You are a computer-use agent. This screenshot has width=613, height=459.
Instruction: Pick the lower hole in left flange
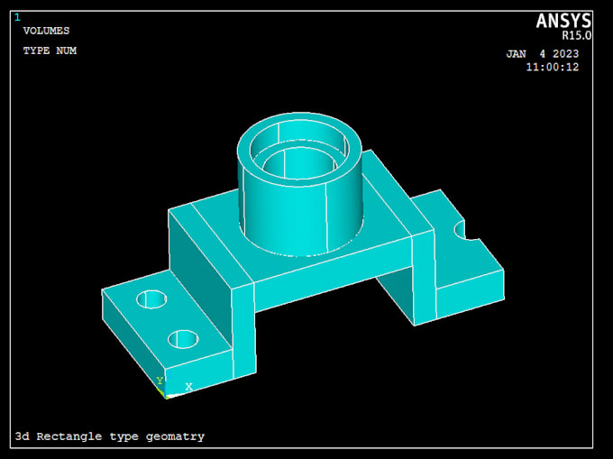[183, 339]
